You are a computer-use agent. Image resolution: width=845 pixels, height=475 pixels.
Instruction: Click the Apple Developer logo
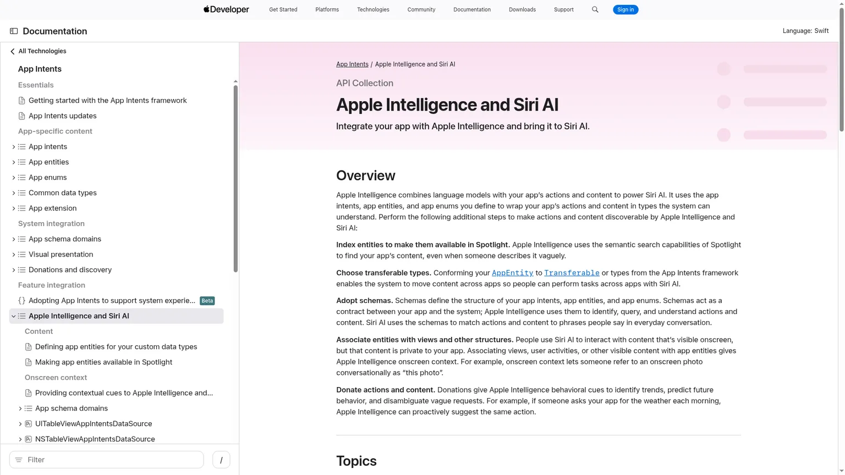226,9
